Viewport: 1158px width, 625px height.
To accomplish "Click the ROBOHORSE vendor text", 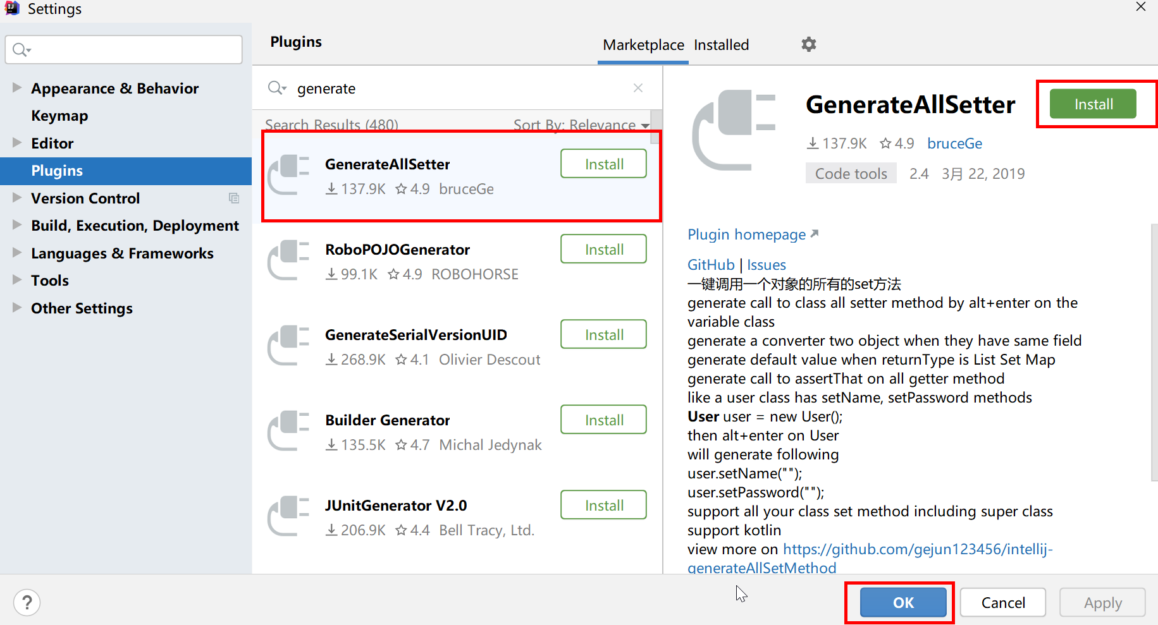I will pos(475,274).
